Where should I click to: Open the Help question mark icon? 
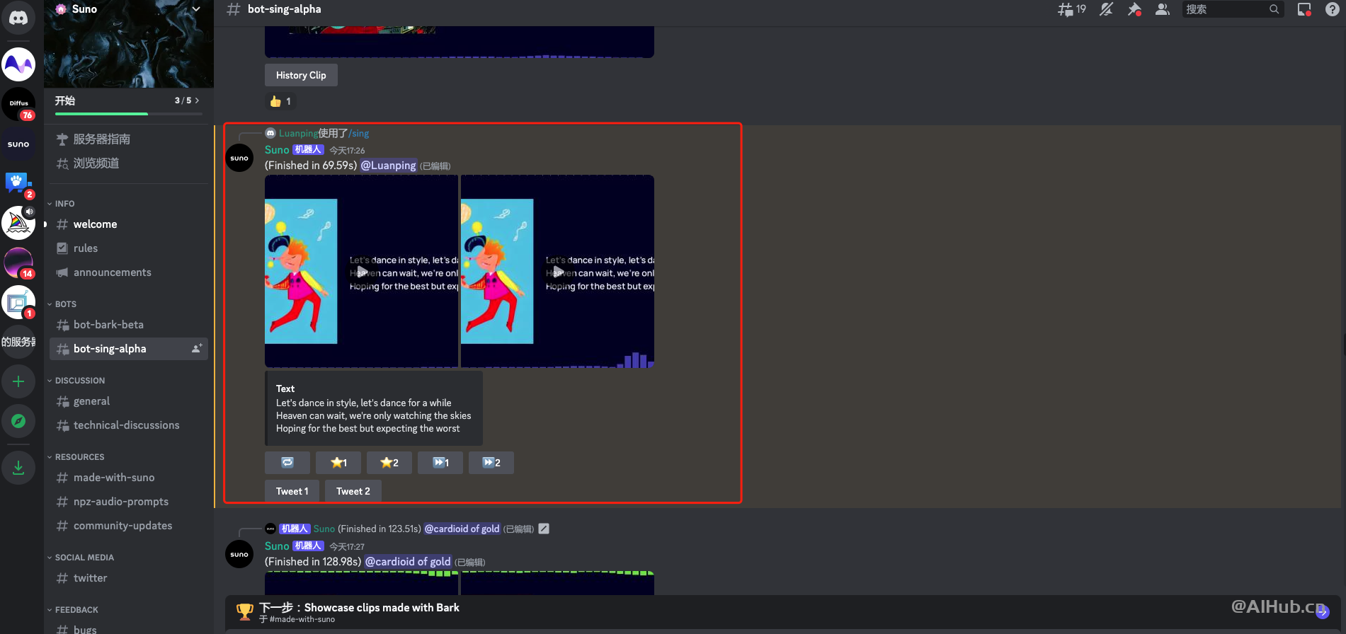[1332, 9]
